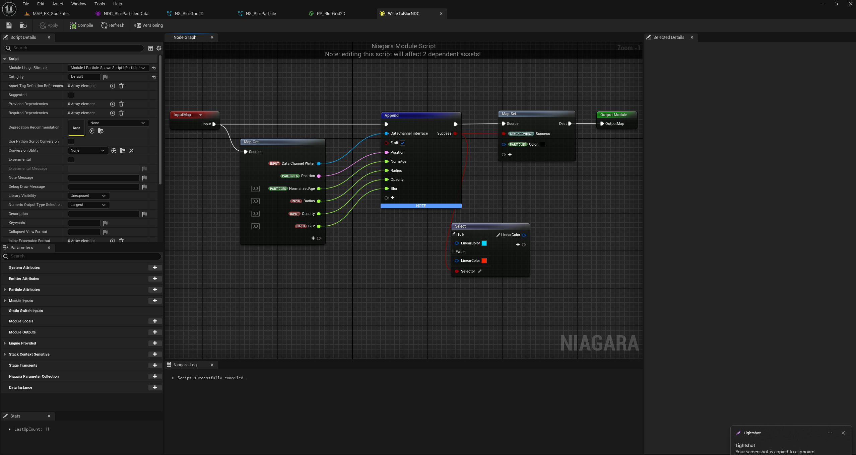The height and width of the screenshot is (455, 856).
Task: Browse to Deprecation Recommendation asset in Content Browser
Action: [x=101, y=131]
